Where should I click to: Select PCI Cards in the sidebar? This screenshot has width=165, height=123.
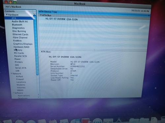coord(19,53)
